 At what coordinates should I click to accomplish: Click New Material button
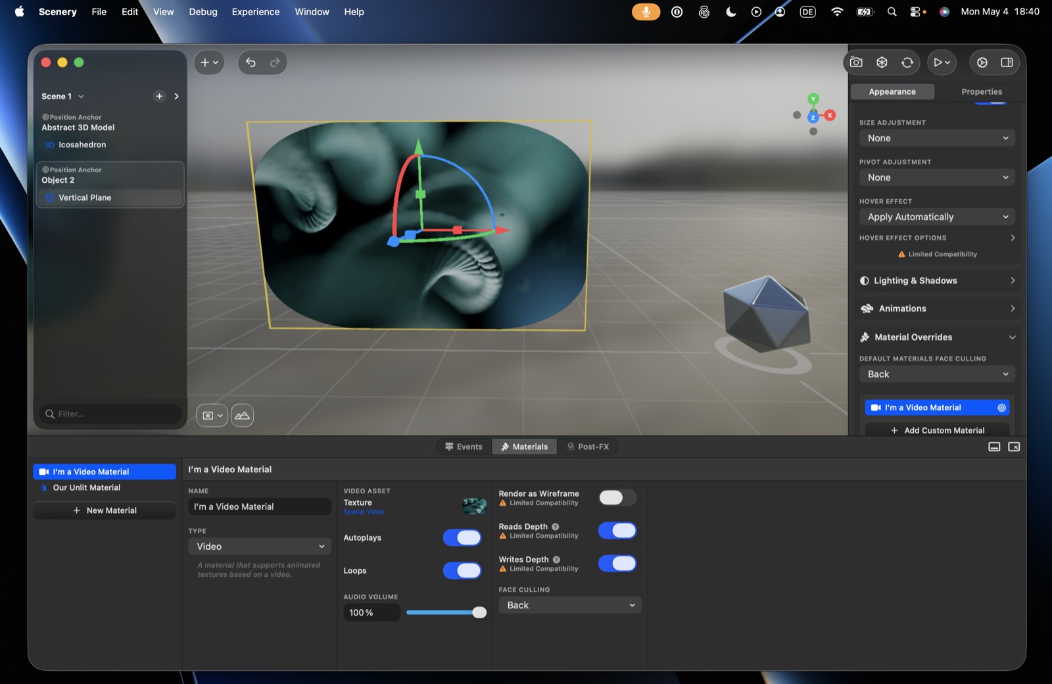point(105,510)
